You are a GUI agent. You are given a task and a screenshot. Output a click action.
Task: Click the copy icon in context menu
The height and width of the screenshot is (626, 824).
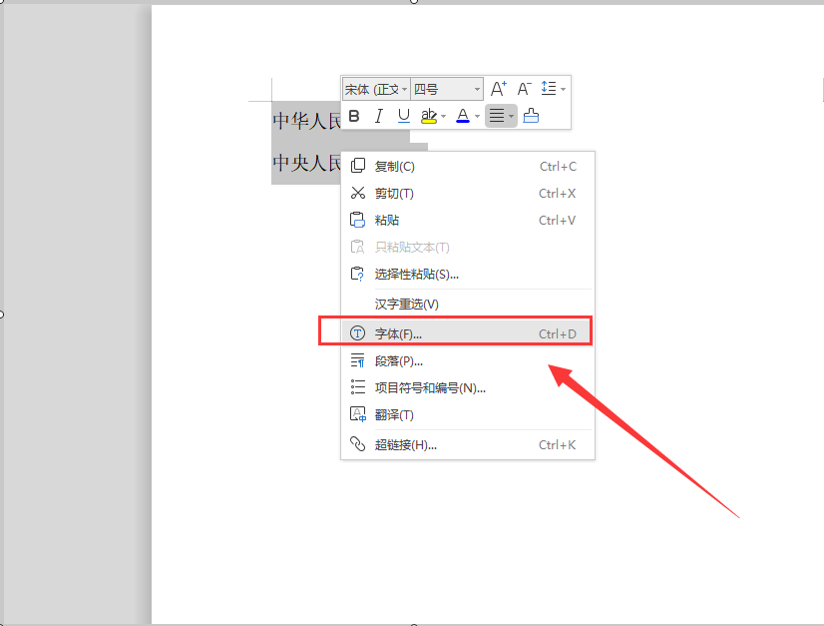[x=358, y=166]
